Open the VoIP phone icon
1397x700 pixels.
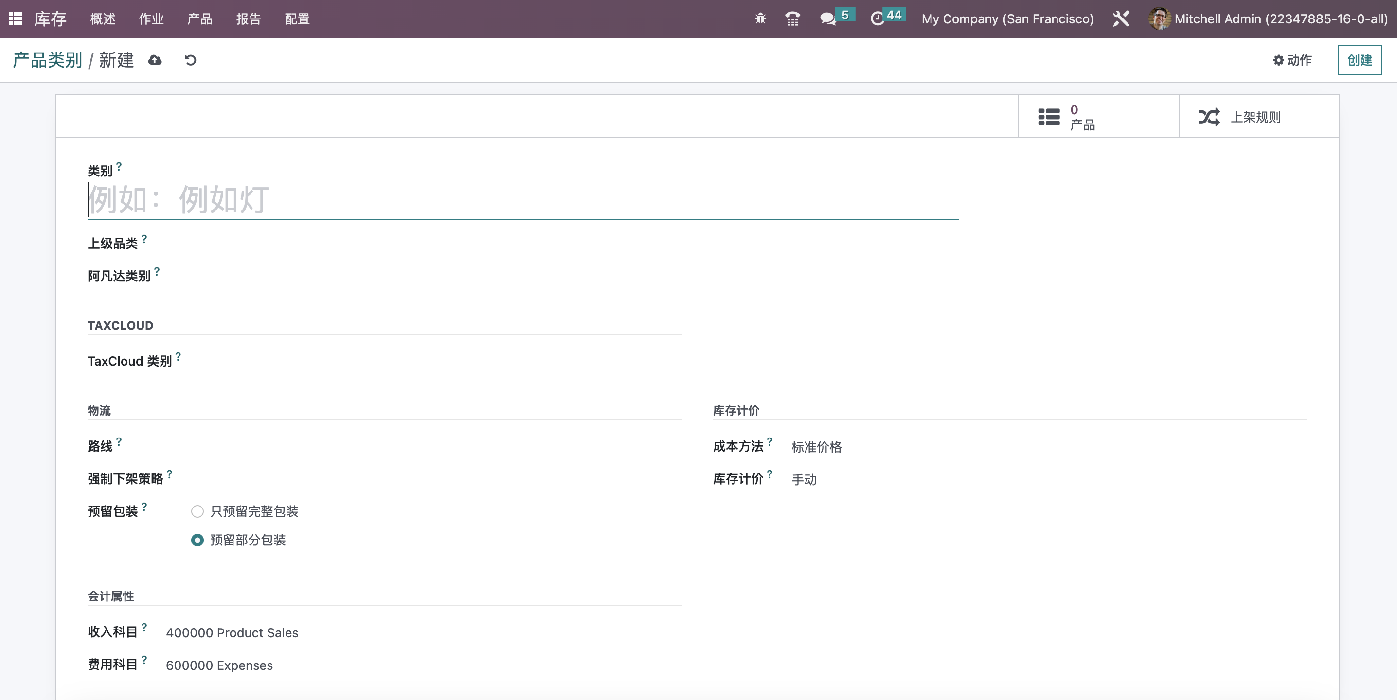[x=792, y=19]
